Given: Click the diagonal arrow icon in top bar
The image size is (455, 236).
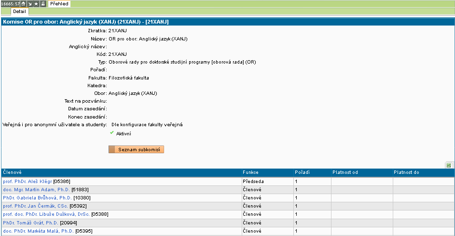Looking at the screenshot, I should coord(29,3).
